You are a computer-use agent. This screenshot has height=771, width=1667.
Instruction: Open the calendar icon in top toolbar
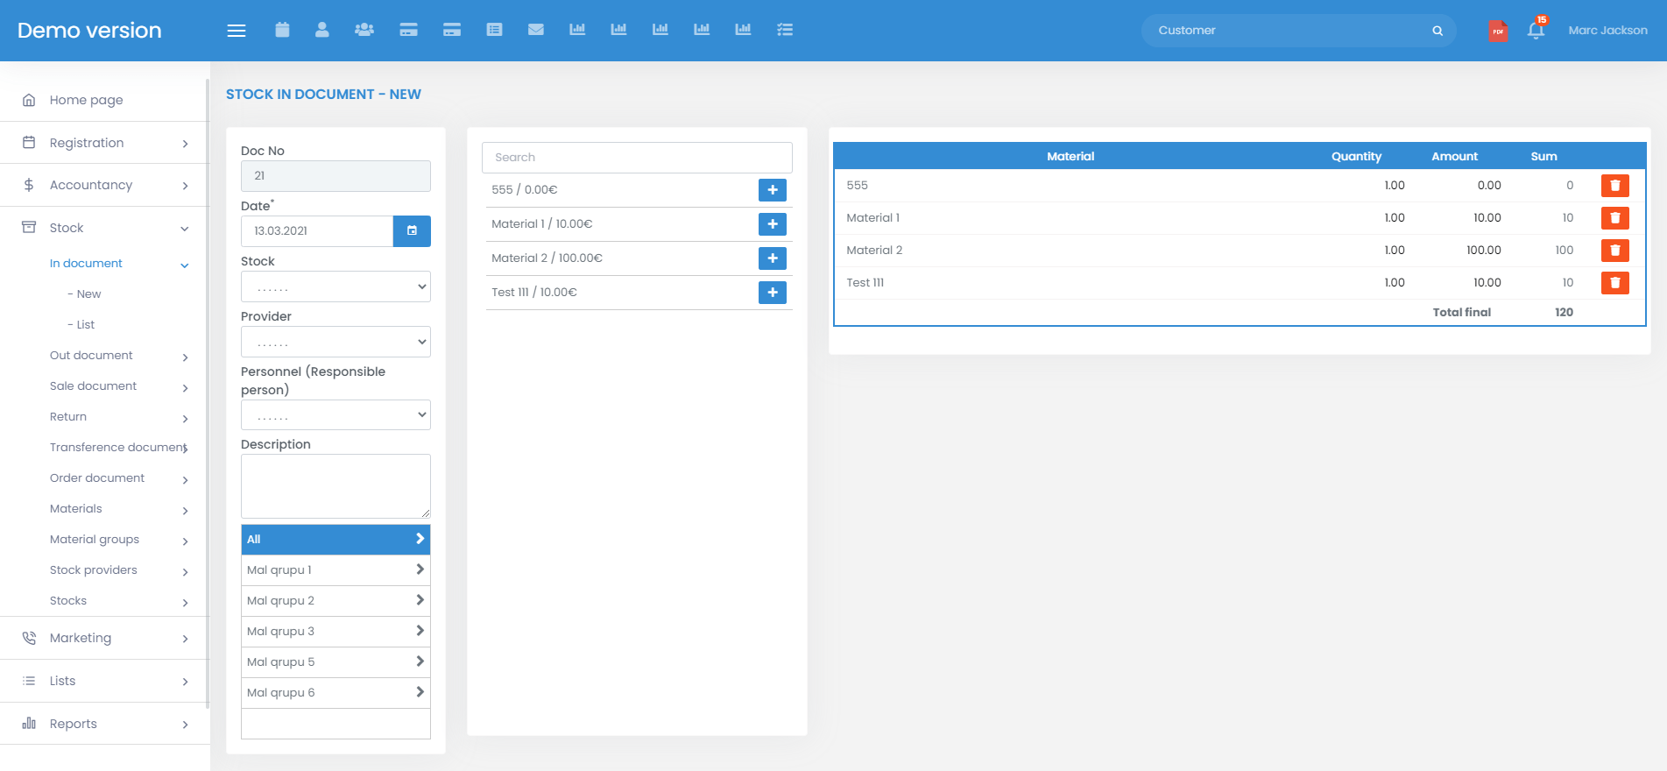coord(282,30)
